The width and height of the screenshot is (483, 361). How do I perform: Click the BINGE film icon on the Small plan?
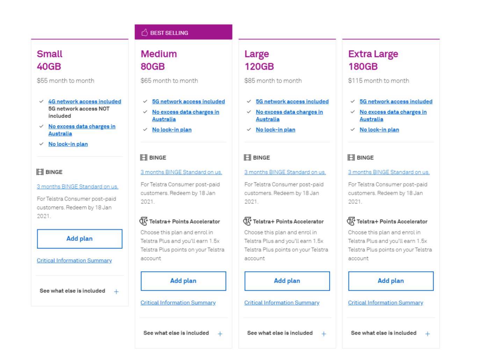point(40,172)
